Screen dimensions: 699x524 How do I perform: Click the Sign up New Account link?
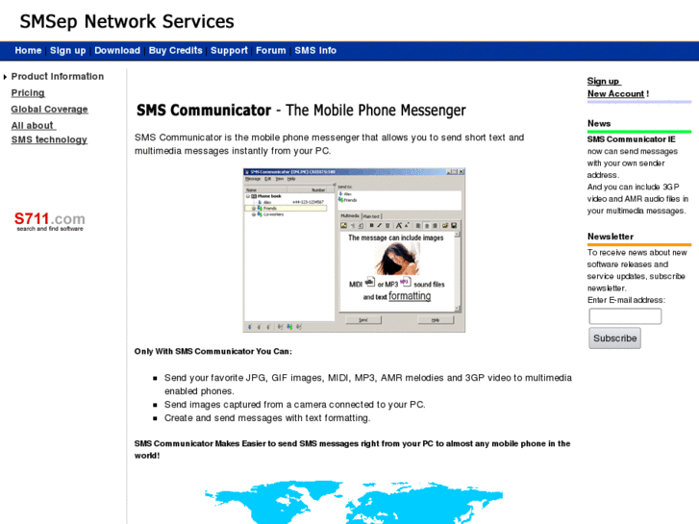click(x=618, y=87)
